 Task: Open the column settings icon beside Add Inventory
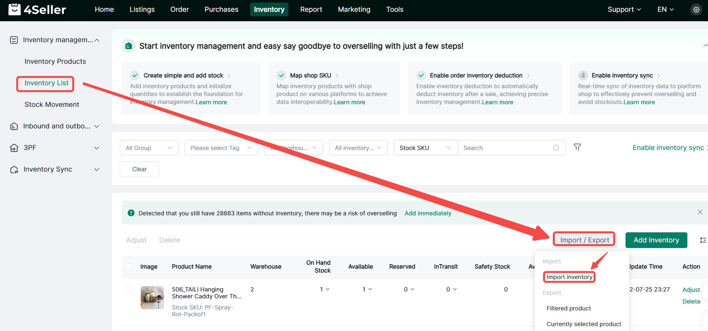[703, 240]
